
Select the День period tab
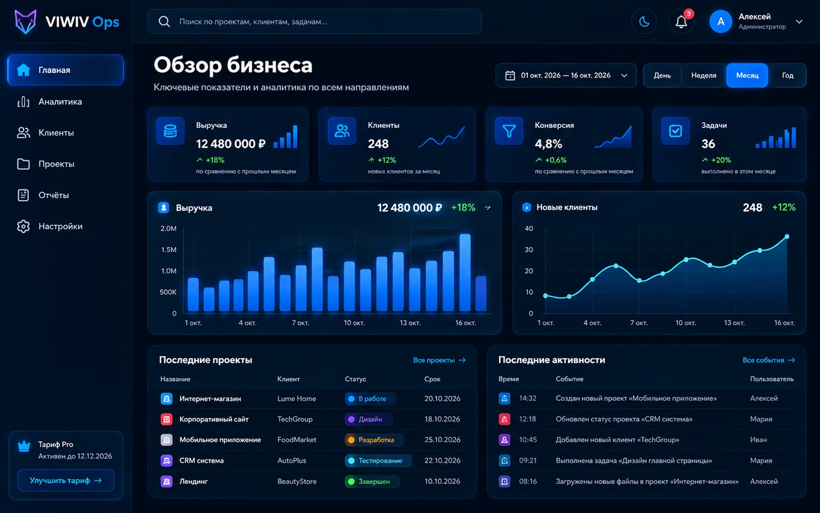pos(662,75)
